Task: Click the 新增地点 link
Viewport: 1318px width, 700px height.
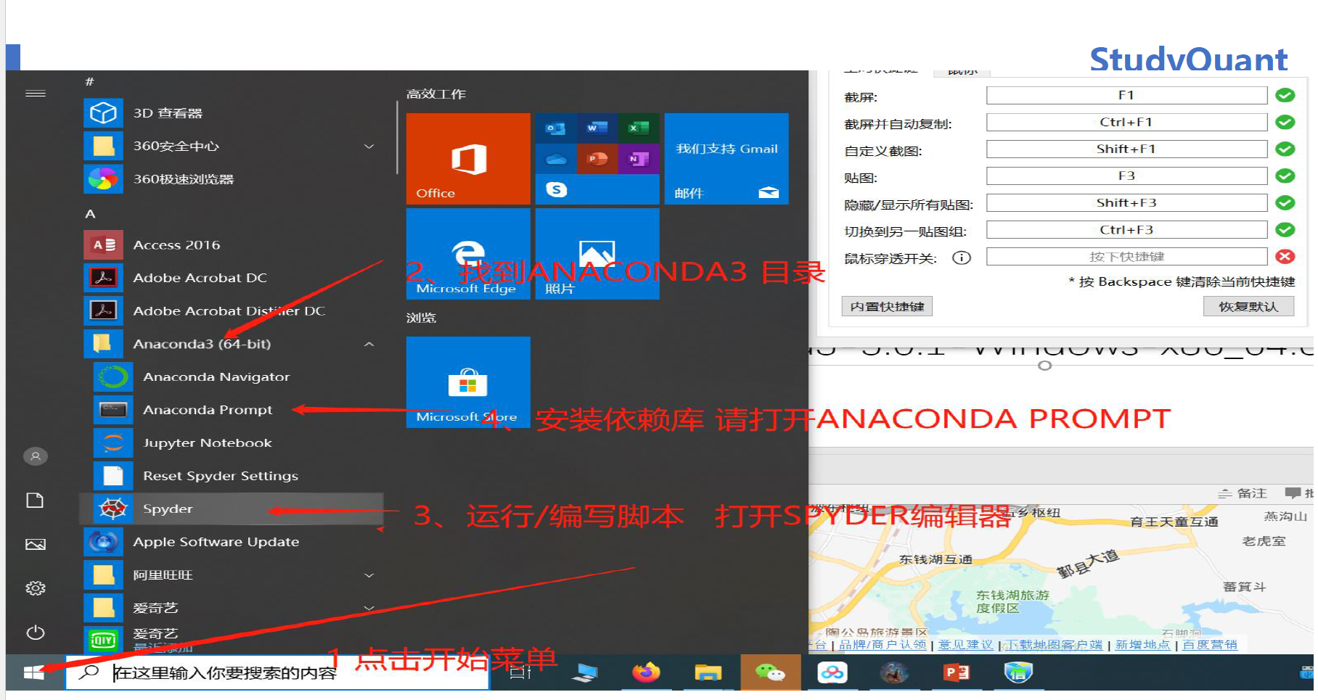Action: [x=1142, y=645]
